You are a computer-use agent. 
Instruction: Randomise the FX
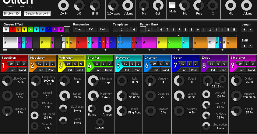(x=91, y=29)
